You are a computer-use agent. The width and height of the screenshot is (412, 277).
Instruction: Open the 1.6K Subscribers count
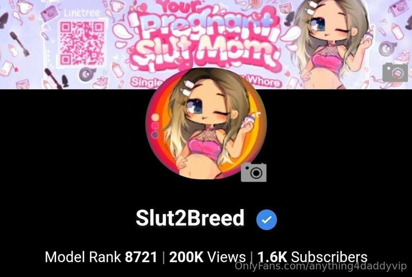coord(313,257)
